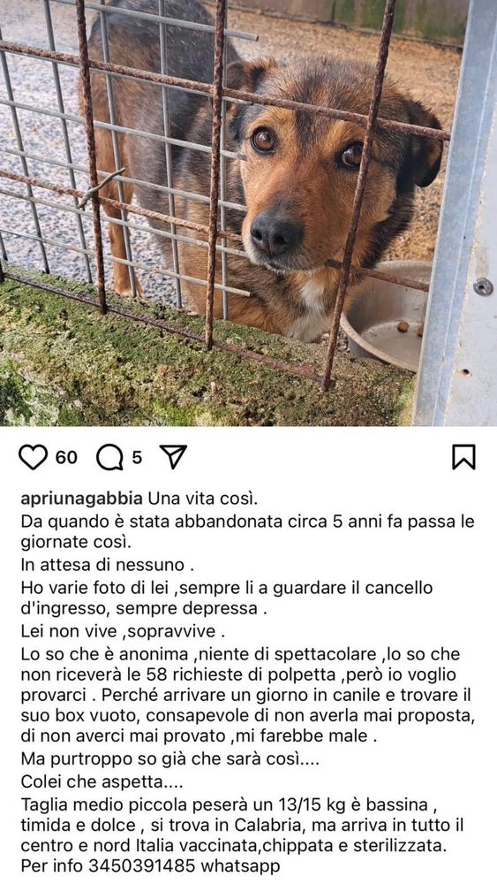
Task: Open the 5 comments count
Action: (x=137, y=457)
